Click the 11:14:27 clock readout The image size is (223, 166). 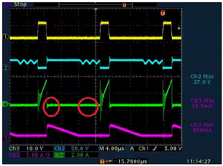click(x=199, y=161)
